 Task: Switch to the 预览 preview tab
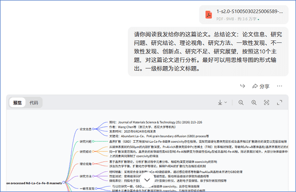(x=17, y=103)
